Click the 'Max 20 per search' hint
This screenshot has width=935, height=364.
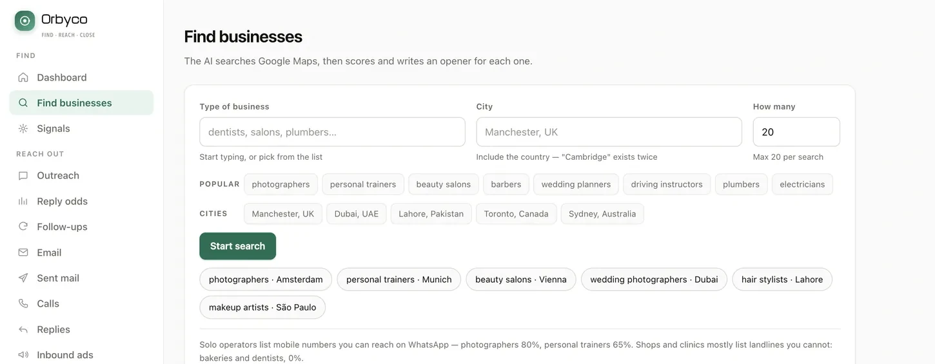coord(788,157)
